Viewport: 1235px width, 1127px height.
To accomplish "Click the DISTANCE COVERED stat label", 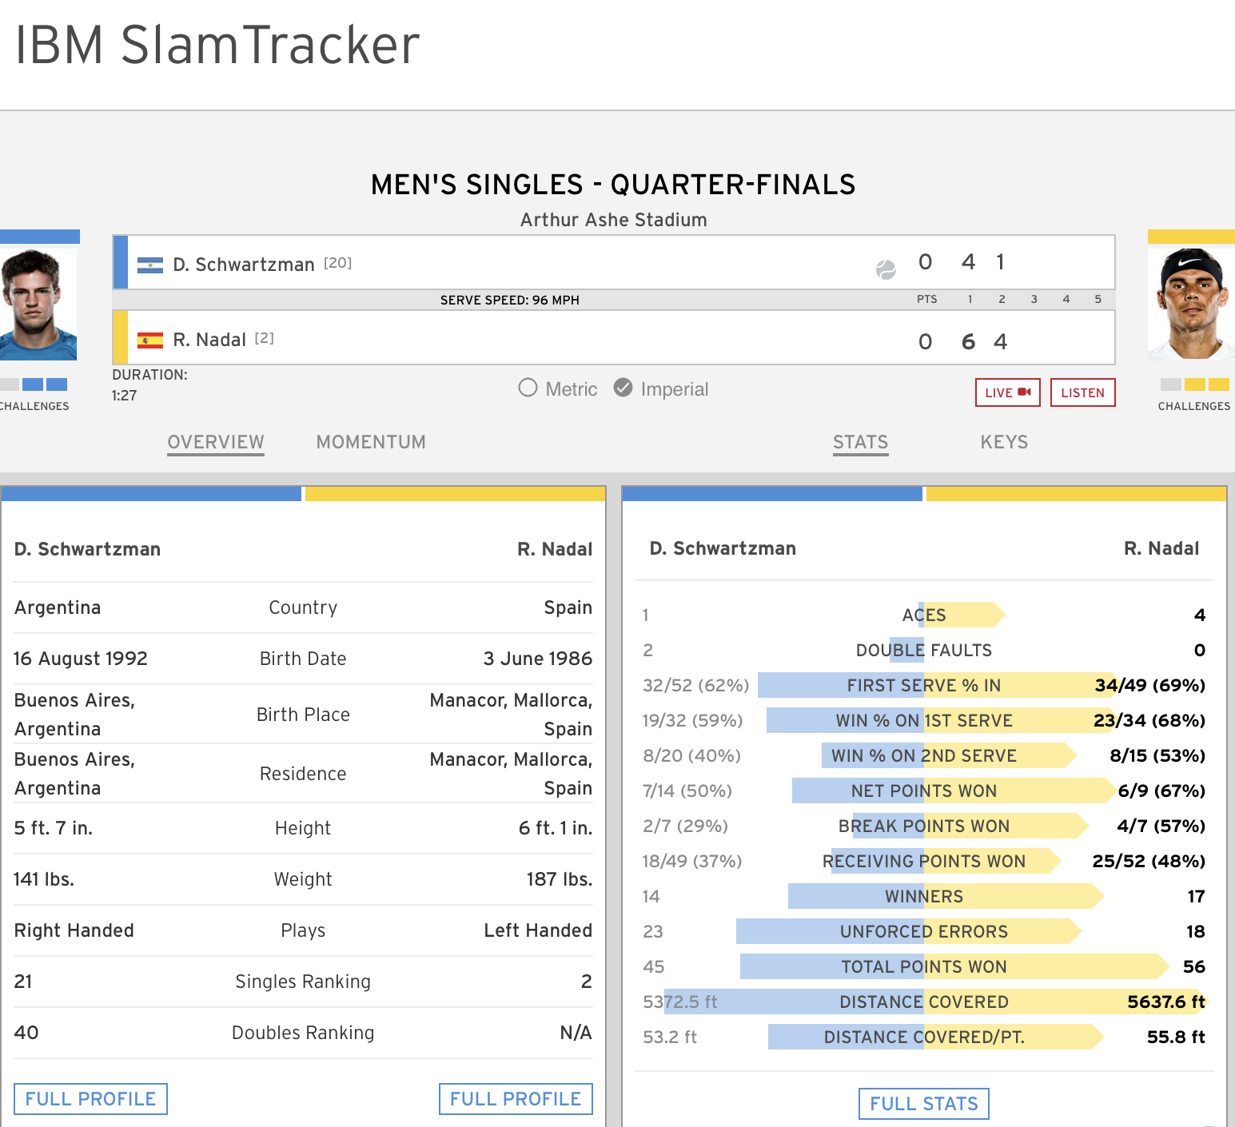I will (924, 1002).
